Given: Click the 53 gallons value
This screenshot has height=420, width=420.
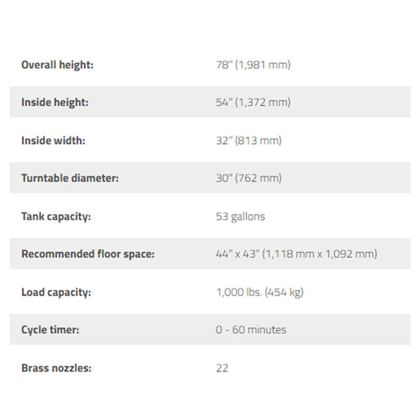Looking at the screenshot, I should (241, 217).
